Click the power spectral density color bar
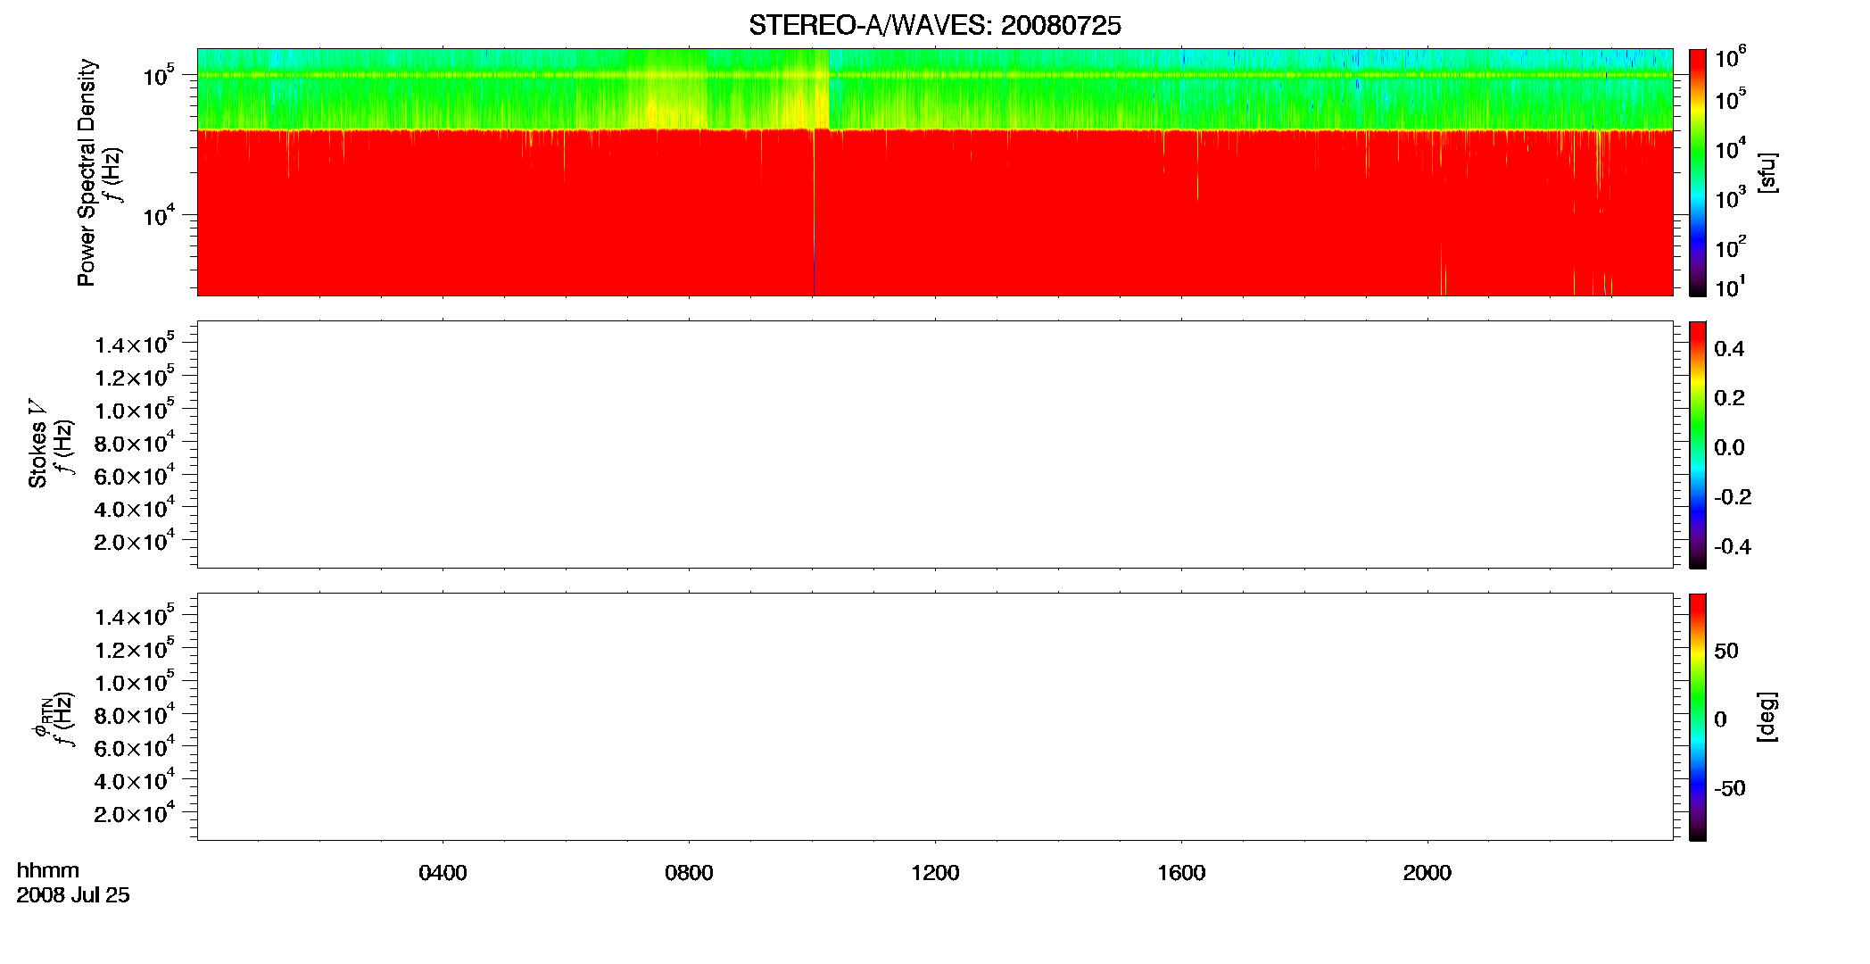Image resolution: width=1870 pixels, height=964 pixels. (1698, 172)
